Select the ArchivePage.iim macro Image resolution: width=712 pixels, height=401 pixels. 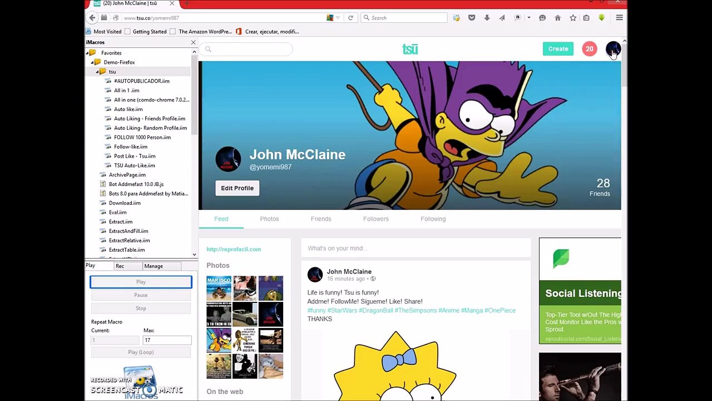tap(127, 175)
